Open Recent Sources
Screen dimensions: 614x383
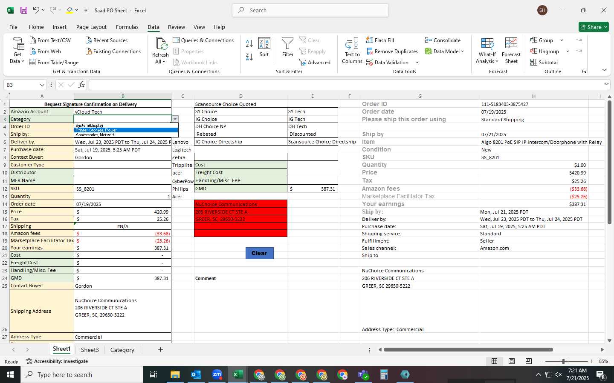pos(107,40)
